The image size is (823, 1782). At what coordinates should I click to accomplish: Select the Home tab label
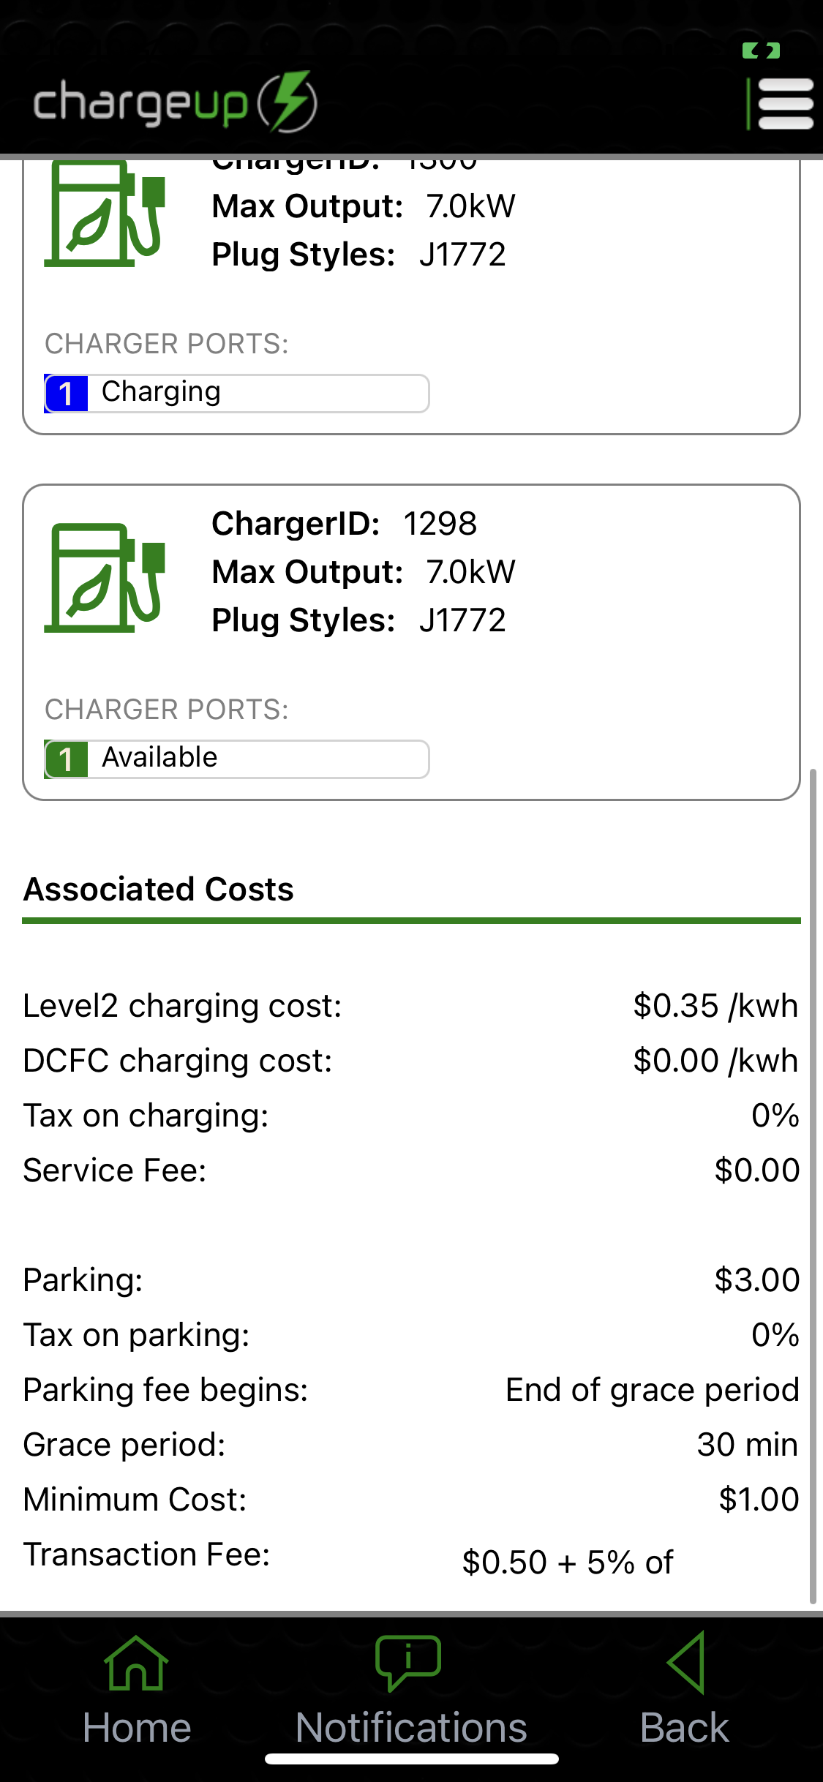point(137,1728)
